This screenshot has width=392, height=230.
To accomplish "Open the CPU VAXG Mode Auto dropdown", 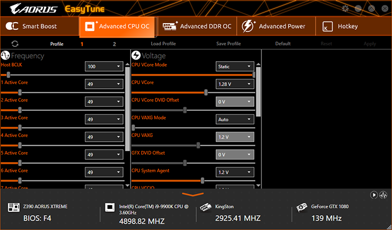I will pos(235,119).
